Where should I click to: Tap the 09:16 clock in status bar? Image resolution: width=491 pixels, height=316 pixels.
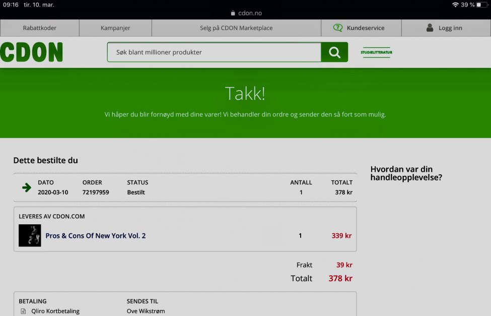click(11, 5)
